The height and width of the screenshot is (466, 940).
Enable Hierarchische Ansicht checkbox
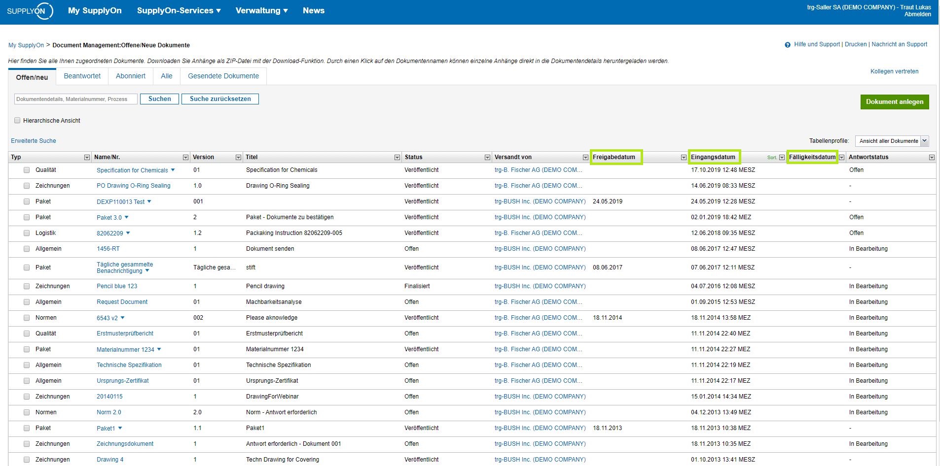[17, 120]
